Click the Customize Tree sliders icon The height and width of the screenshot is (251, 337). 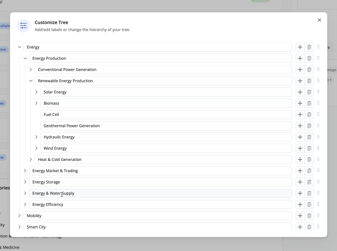(24, 26)
